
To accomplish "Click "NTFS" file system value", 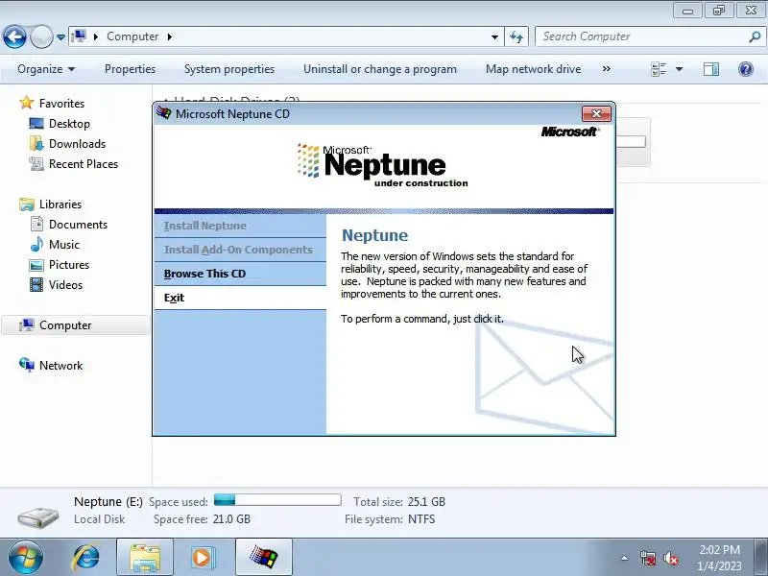I will point(421,519).
